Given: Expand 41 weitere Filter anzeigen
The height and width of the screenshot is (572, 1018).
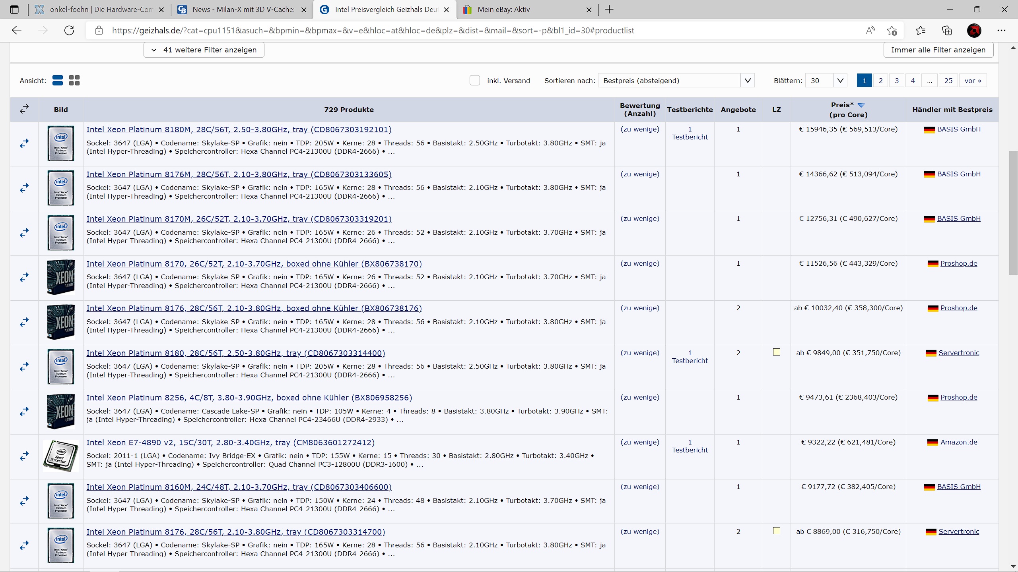Looking at the screenshot, I should (x=204, y=50).
